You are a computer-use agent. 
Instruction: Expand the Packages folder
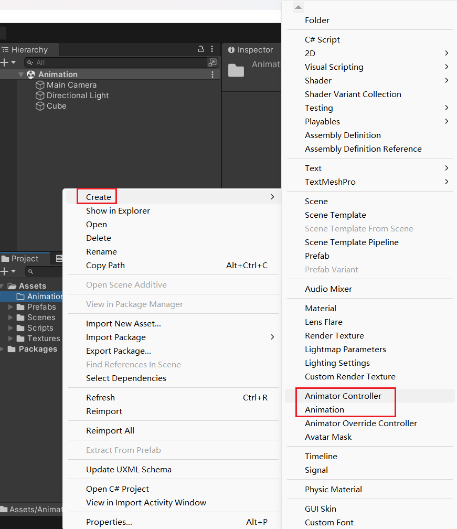tap(2, 349)
